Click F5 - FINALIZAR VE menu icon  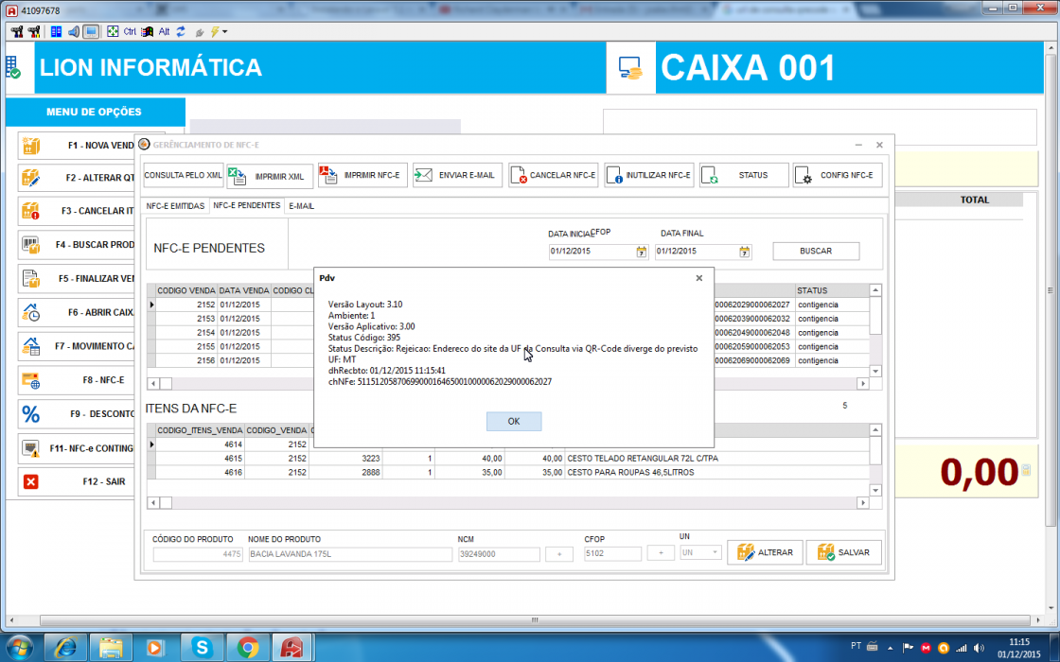[31, 278]
